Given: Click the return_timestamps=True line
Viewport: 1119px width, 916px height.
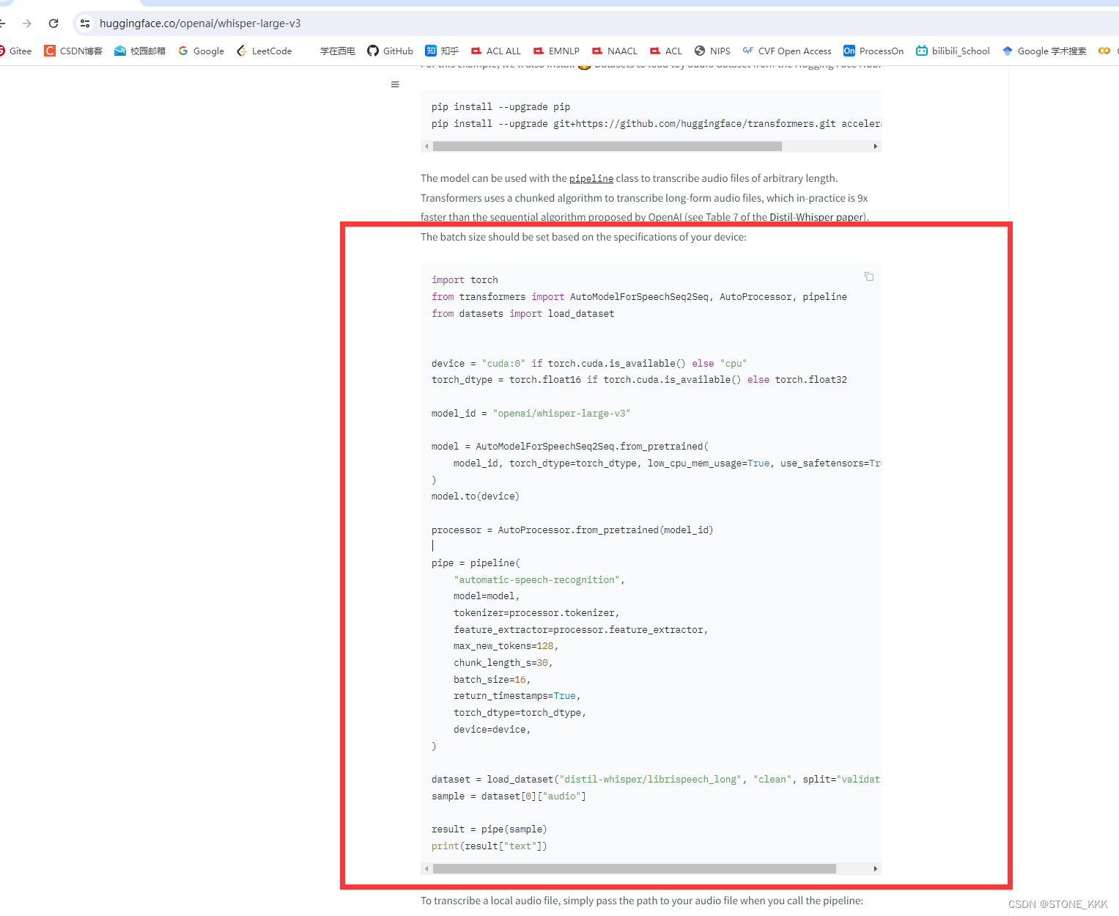Looking at the screenshot, I should point(517,696).
